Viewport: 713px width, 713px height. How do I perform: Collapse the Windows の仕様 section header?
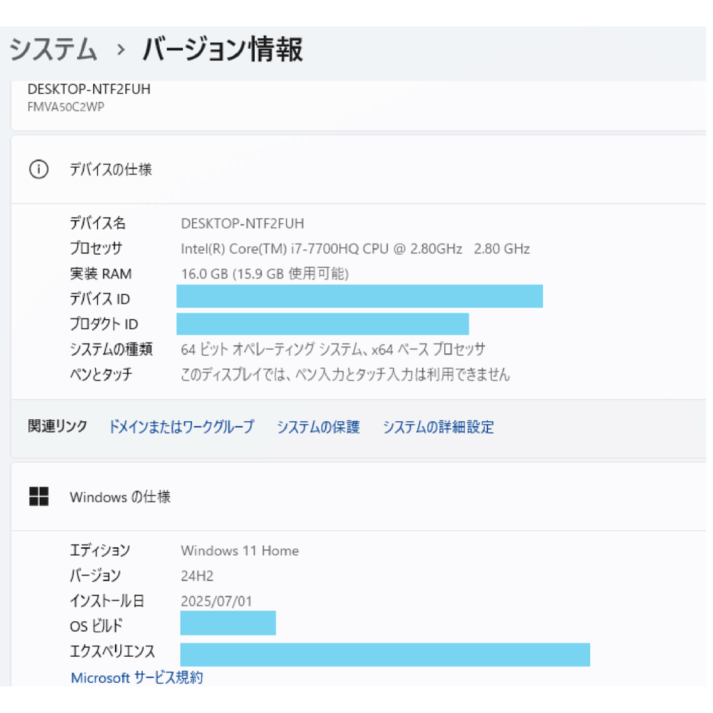(120, 496)
